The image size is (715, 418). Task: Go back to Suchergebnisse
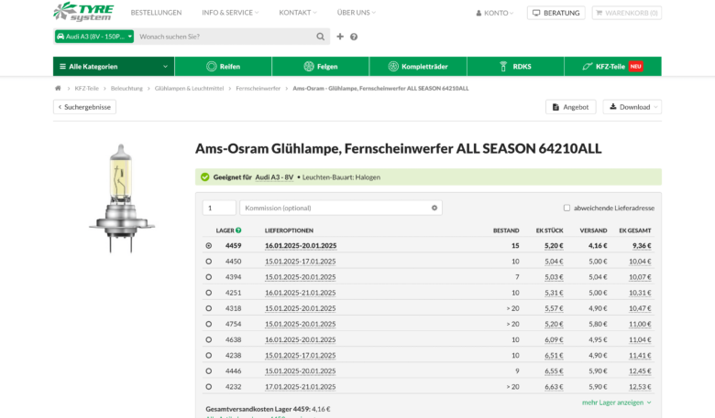pos(84,107)
